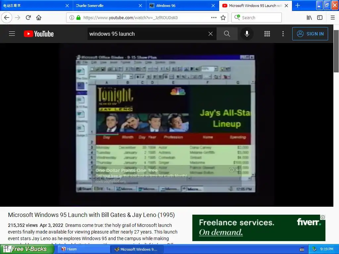Open page actions three-dots menu in address bar
The height and width of the screenshot is (254, 339).
[x=214, y=18]
